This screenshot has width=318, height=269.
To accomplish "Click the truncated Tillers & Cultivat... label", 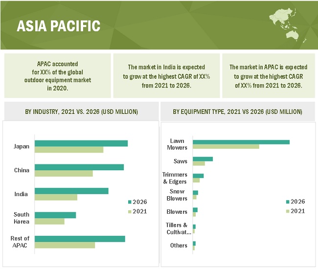I will pyautogui.click(x=178, y=228).
